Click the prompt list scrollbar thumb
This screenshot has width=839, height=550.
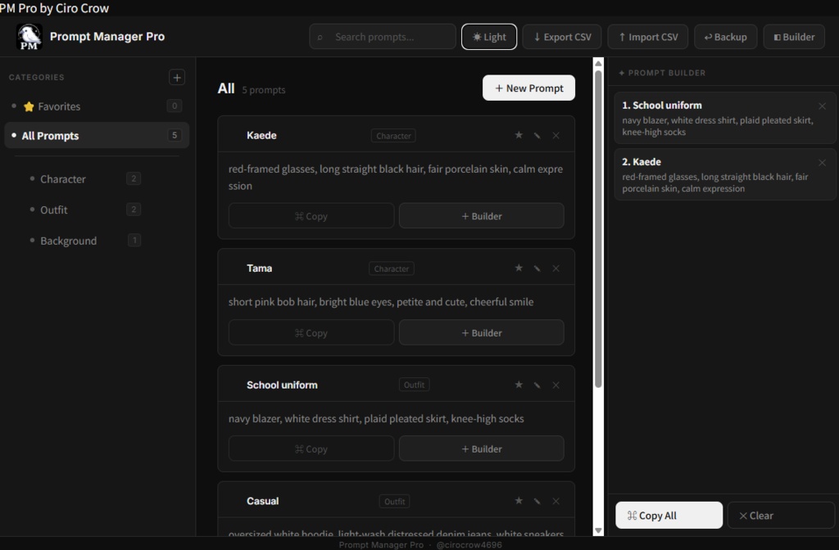click(x=598, y=229)
